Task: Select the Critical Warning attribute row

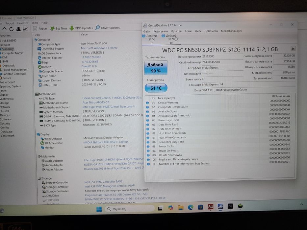Action: pyautogui.click(x=218, y=103)
